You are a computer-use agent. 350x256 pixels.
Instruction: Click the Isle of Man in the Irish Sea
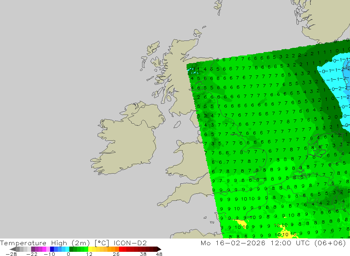click(177, 124)
